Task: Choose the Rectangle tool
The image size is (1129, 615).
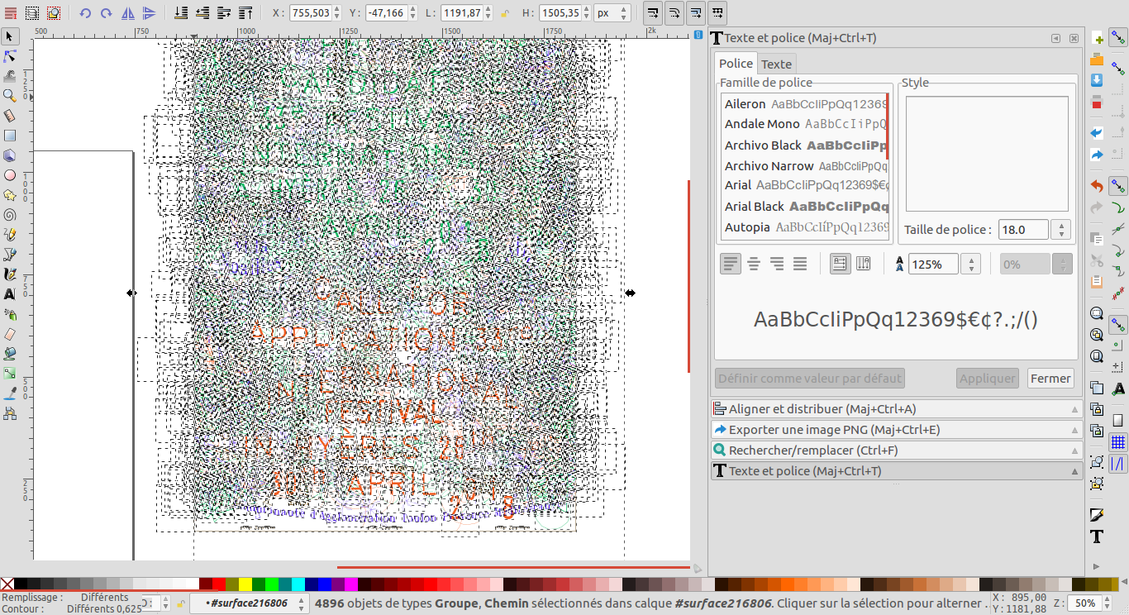Action: pos(10,136)
